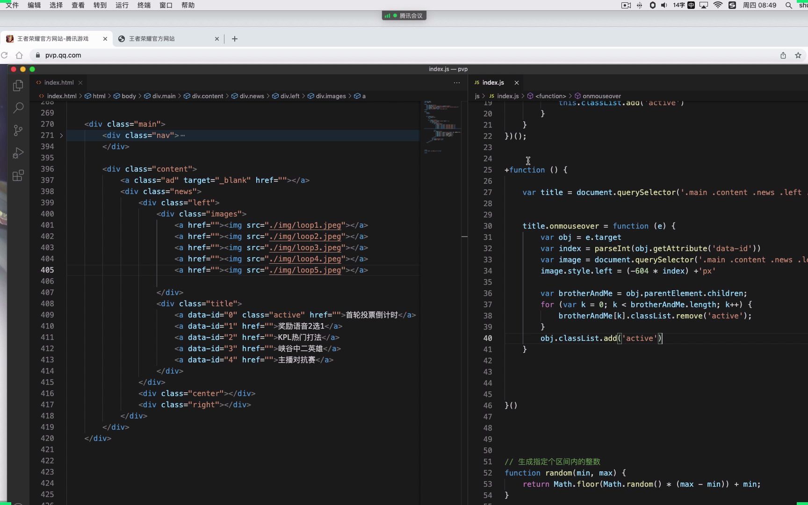The width and height of the screenshot is (808, 505).
Task: Close the 王者荣耀官方网站-腾讯游戏 browser tab
Action: pyautogui.click(x=105, y=39)
